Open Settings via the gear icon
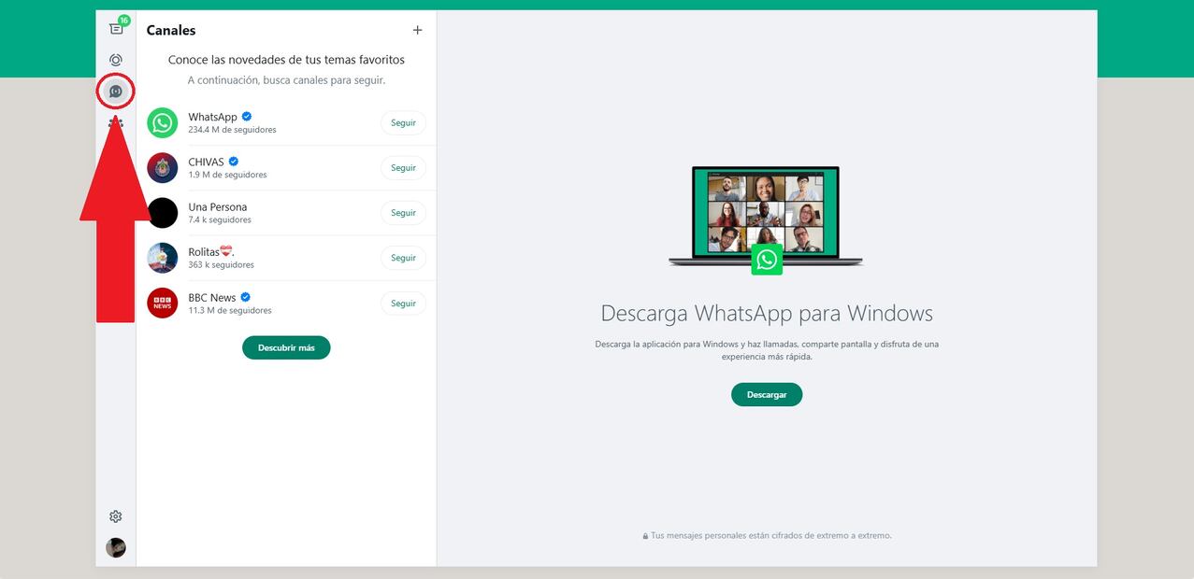 pos(116,516)
